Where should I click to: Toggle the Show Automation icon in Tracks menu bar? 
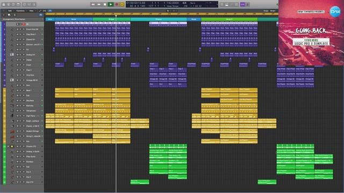click(40, 11)
